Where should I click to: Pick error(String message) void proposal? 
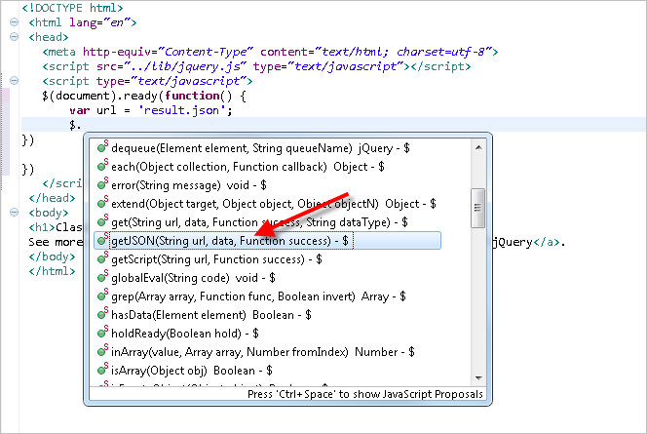pyautogui.click(x=189, y=185)
